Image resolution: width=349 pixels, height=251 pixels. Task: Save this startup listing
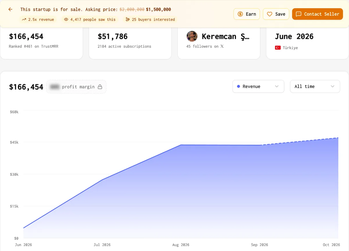pos(276,14)
